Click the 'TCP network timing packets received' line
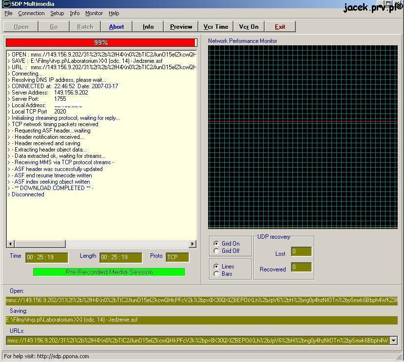The height and width of the screenshot is (362, 404). point(53,124)
